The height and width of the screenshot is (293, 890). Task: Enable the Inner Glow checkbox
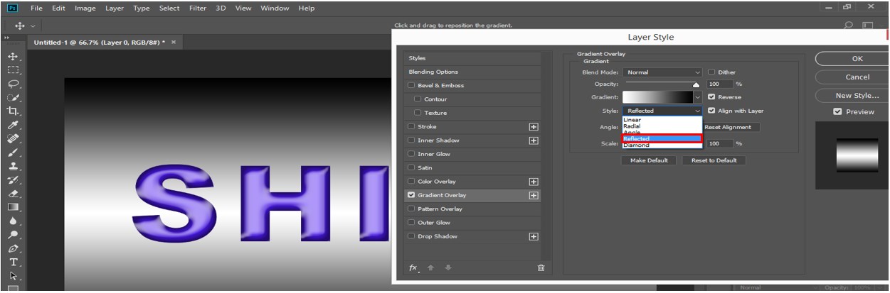tap(411, 154)
